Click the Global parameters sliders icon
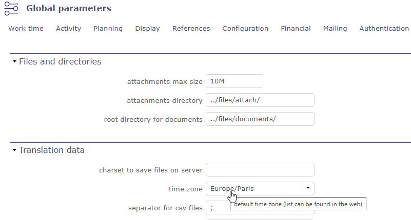411x220 pixels. pyautogui.click(x=11, y=9)
